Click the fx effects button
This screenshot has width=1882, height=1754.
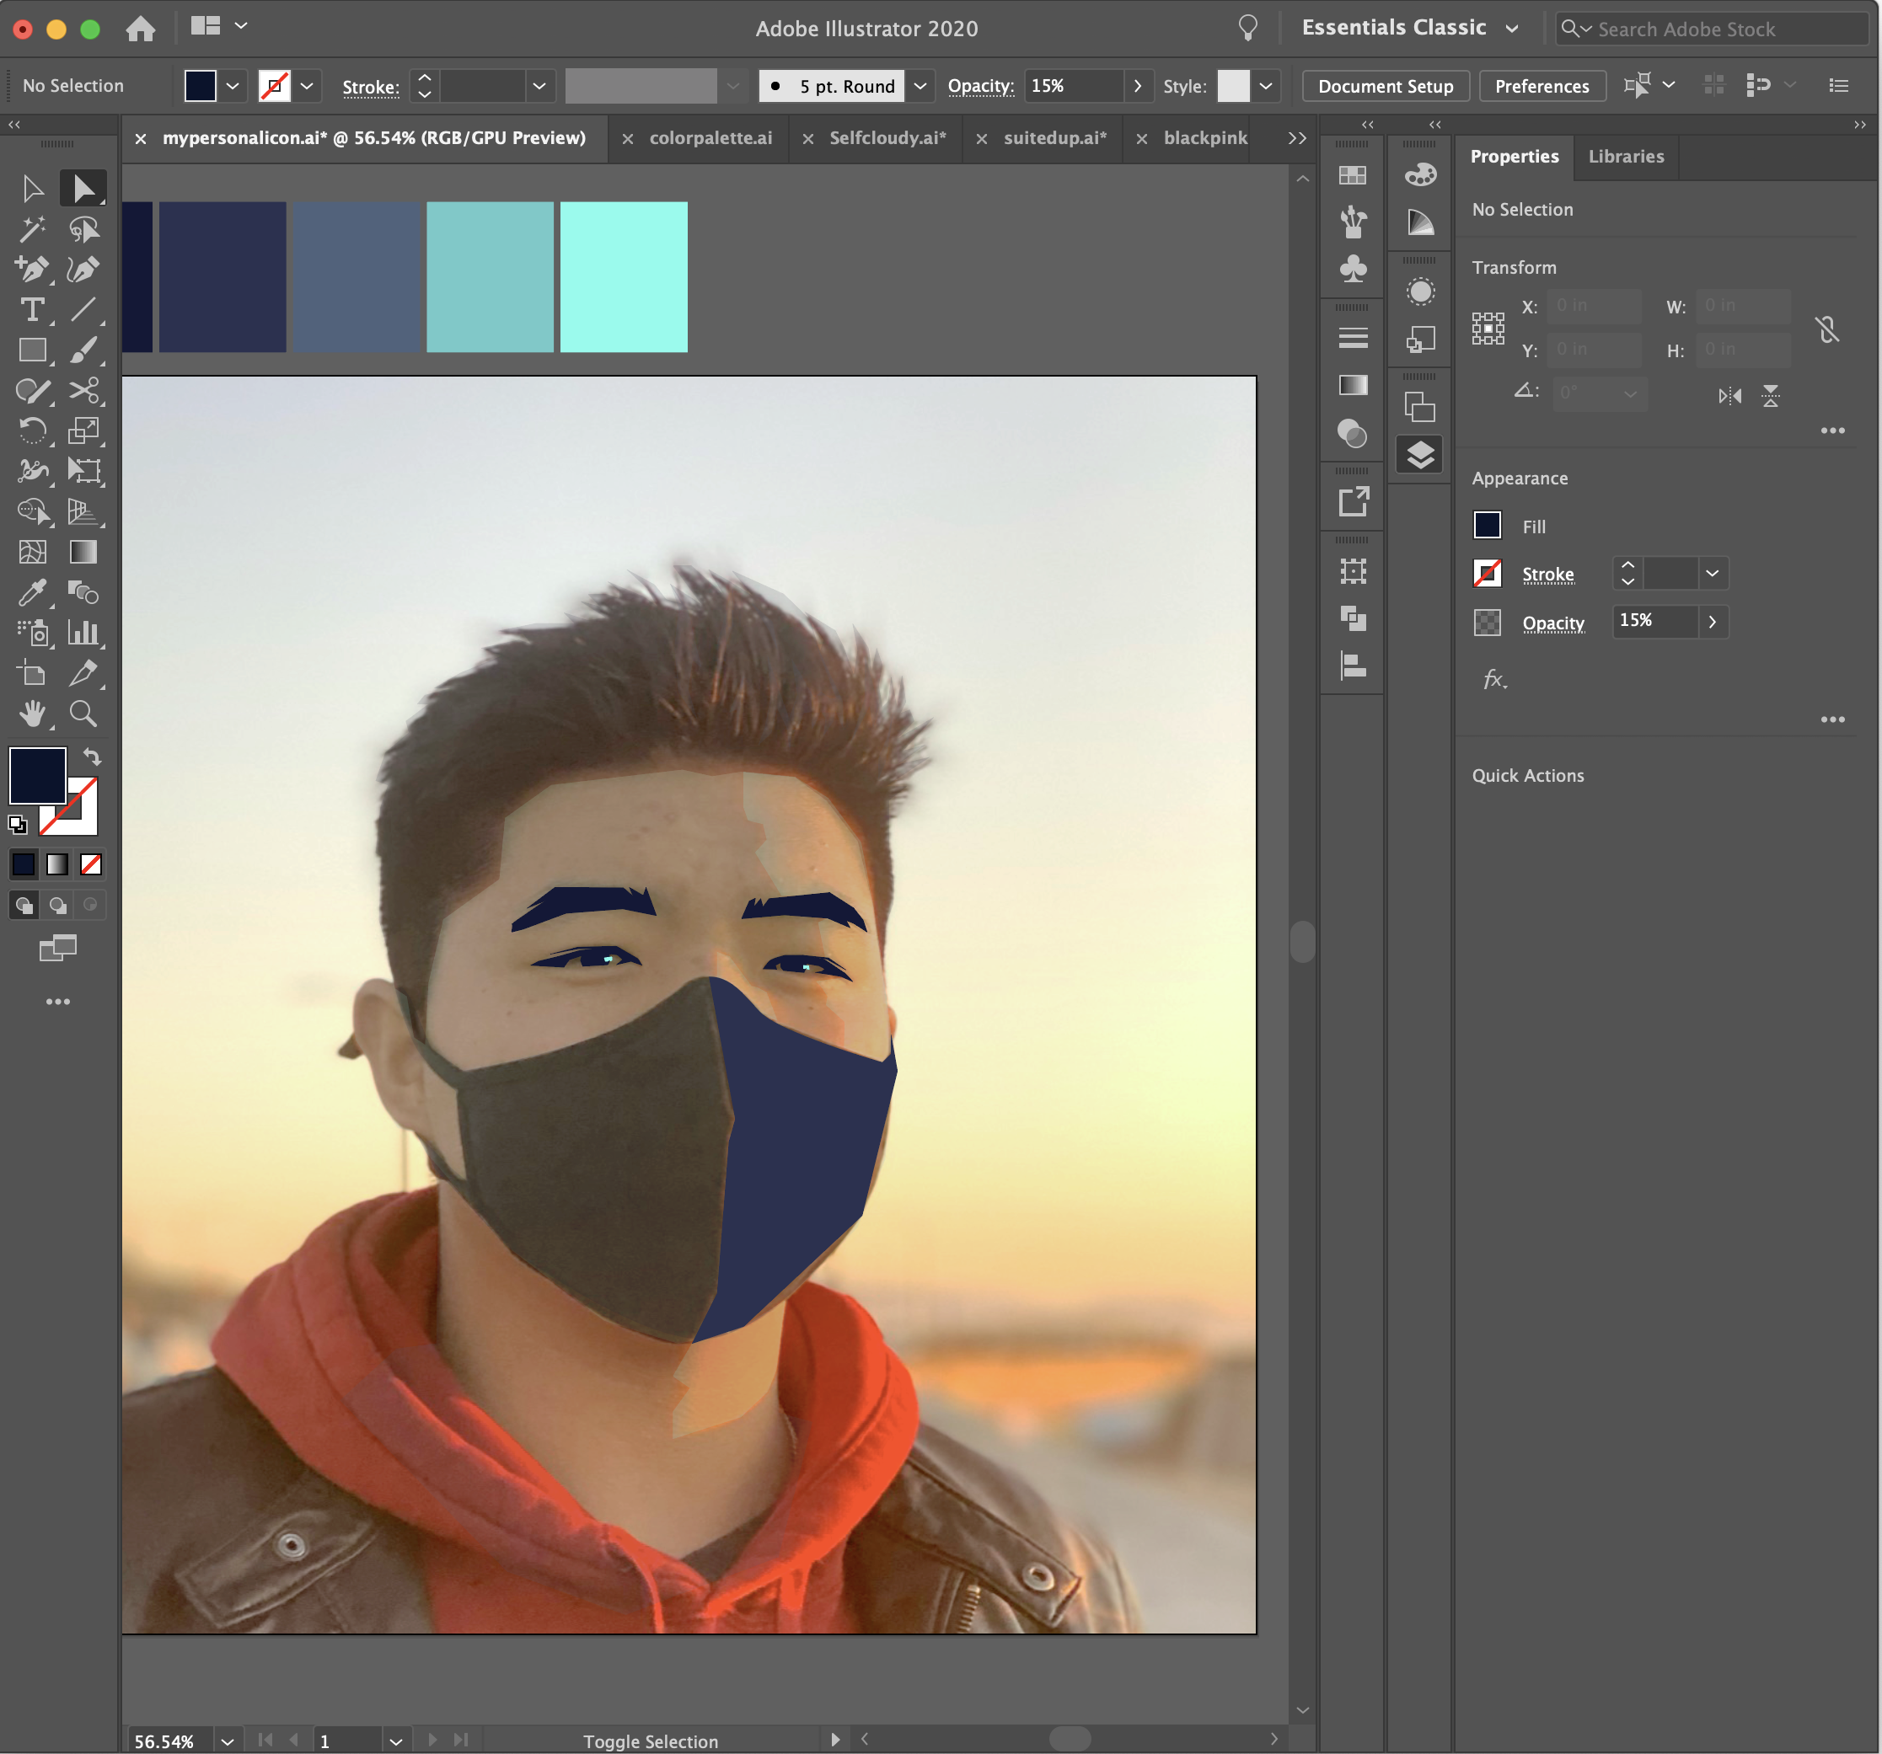1493,679
